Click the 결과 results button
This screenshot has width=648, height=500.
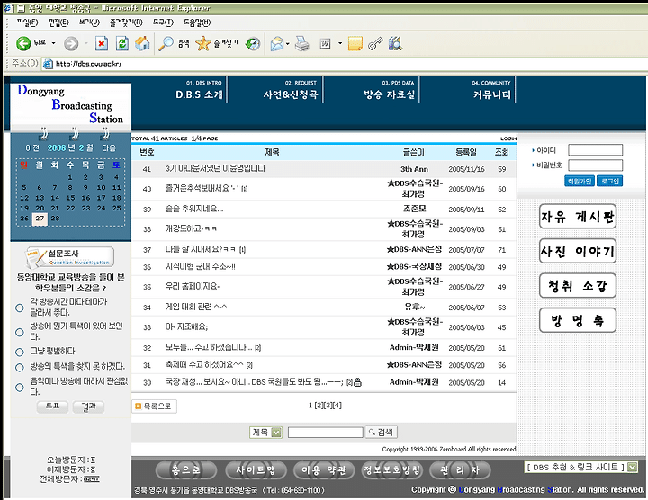click(x=88, y=406)
